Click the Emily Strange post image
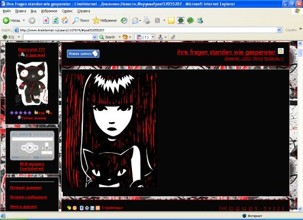This screenshot has width=303, height=220. pyautogui.click(x=111, y=130)
